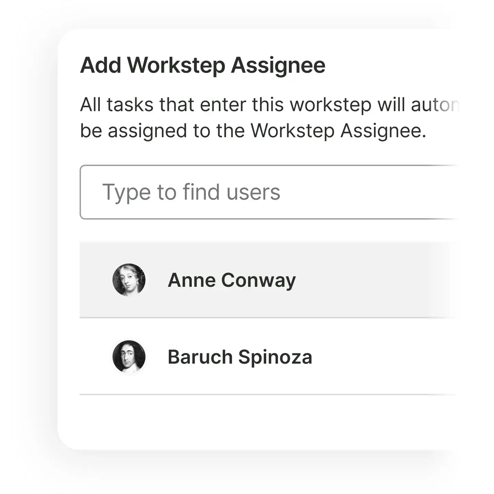Click the word 'Workstep' in the dialog title
This screenshot has width=494, height=494.
[x=176, y=65]
